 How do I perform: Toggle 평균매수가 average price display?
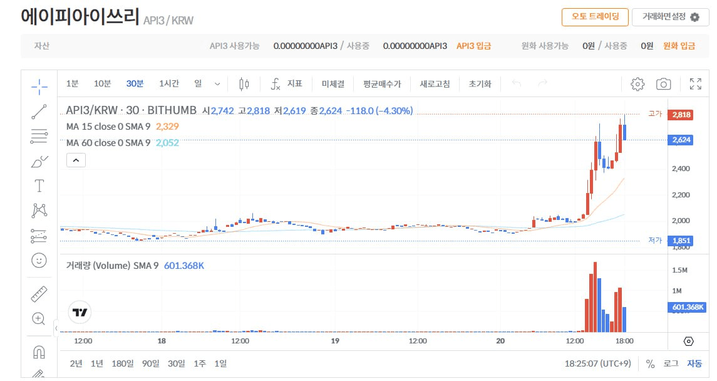coord(382,84)
